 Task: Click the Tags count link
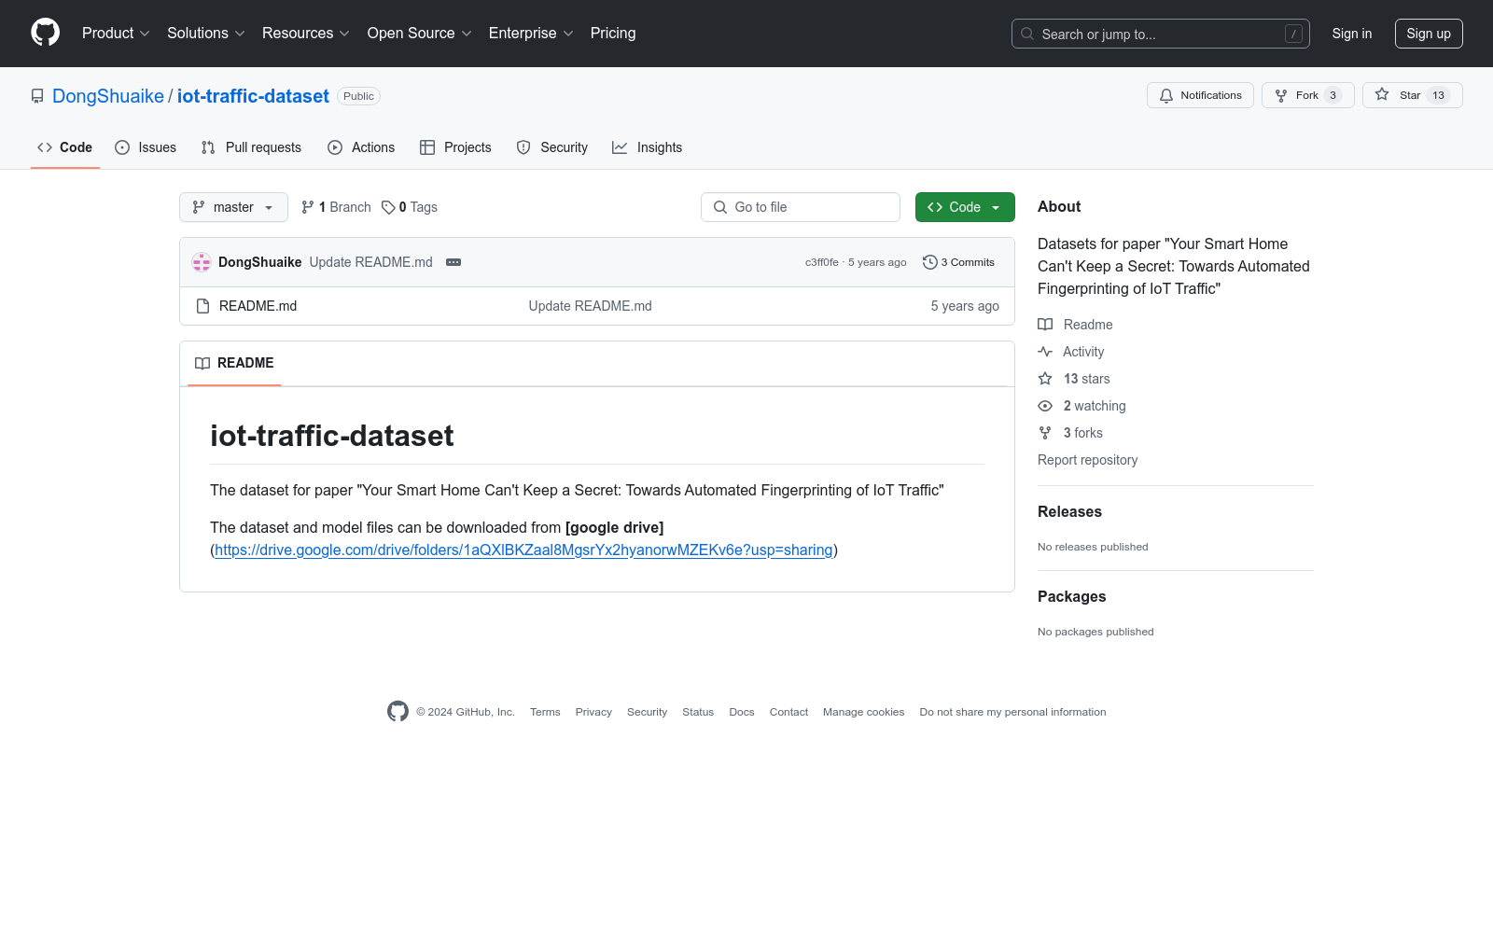pyautogui.click(x=410, y=207)
